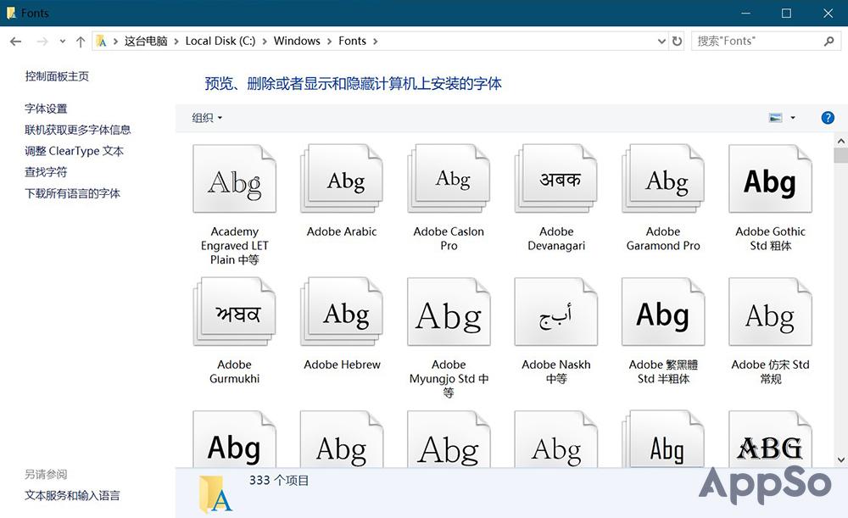Viewport: 848px width, 518px height.
Task: Open 下载所有语言的字体 link
Action: point(72,193)
